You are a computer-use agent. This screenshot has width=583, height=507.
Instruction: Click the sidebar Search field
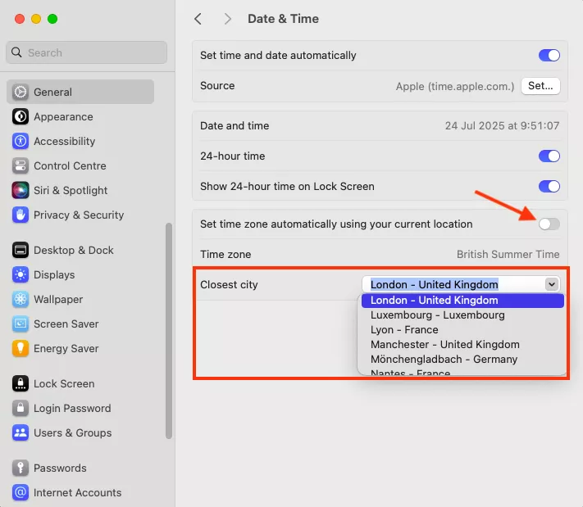pyautogui.click(x=87, y=52)
